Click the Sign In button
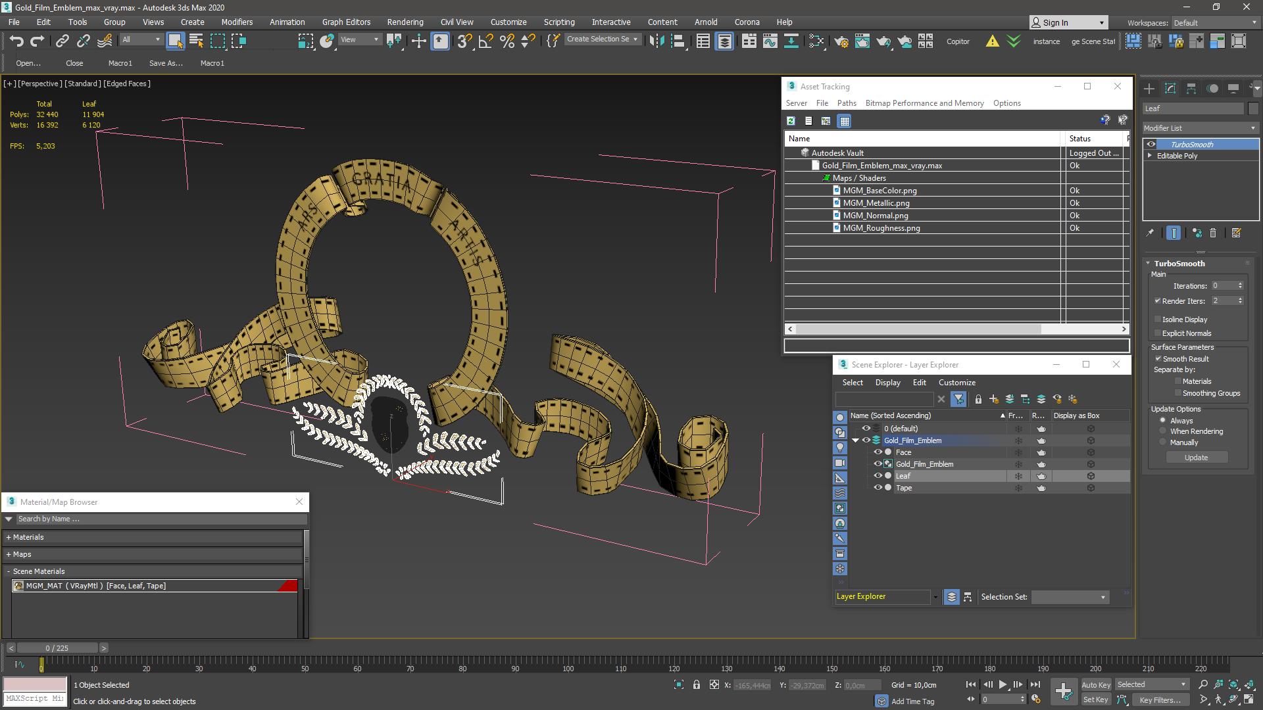This screenshot has height=710, width=1263. 1068,22
